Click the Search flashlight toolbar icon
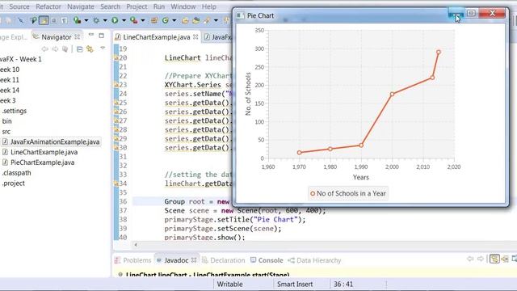The image size is (517, 291). (x=207, y=20)
